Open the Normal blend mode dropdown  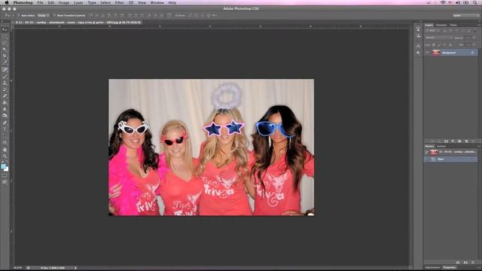[438, 38]
